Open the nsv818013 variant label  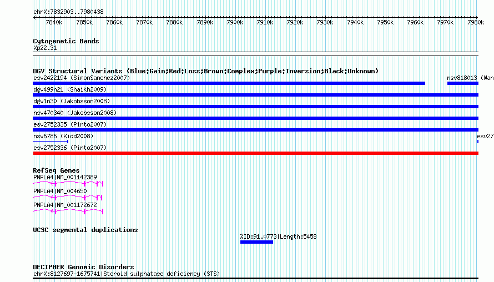[x=470, y=78]
